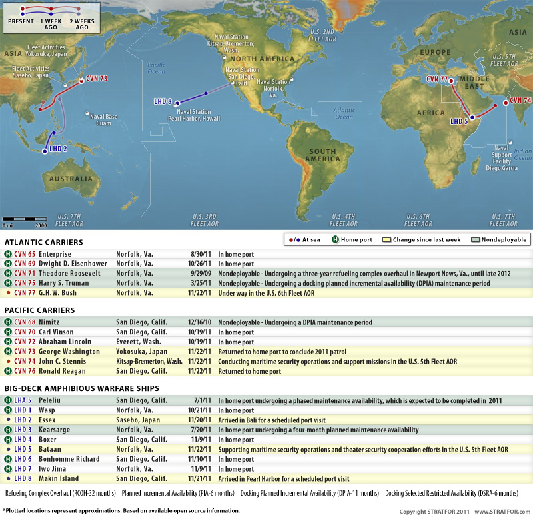Select the home port icon beside CVN 65 Enterprise
Screen dimensions: 533x517
(7, 254)
